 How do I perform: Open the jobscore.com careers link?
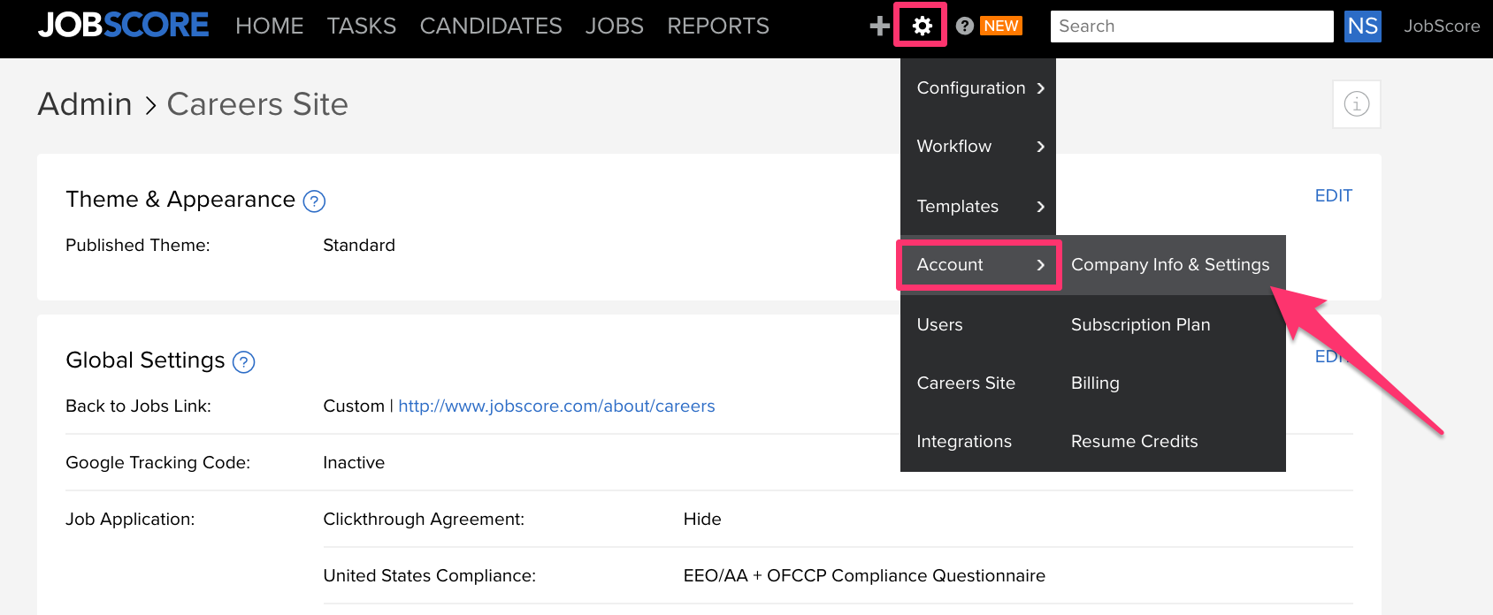pos(556,406)
